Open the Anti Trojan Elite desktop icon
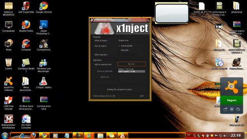Viewport: 247px width, 139px height. click(26, 8)
